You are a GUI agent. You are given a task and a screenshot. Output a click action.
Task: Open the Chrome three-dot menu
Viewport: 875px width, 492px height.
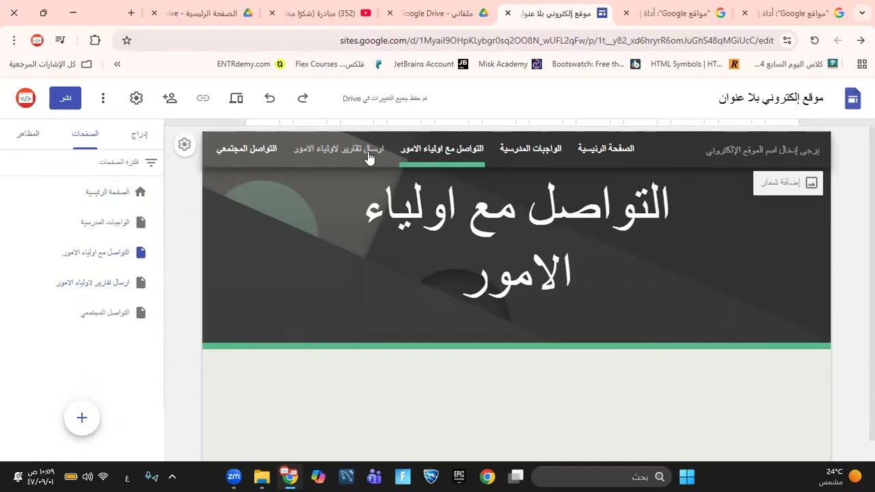coord(14,40)
